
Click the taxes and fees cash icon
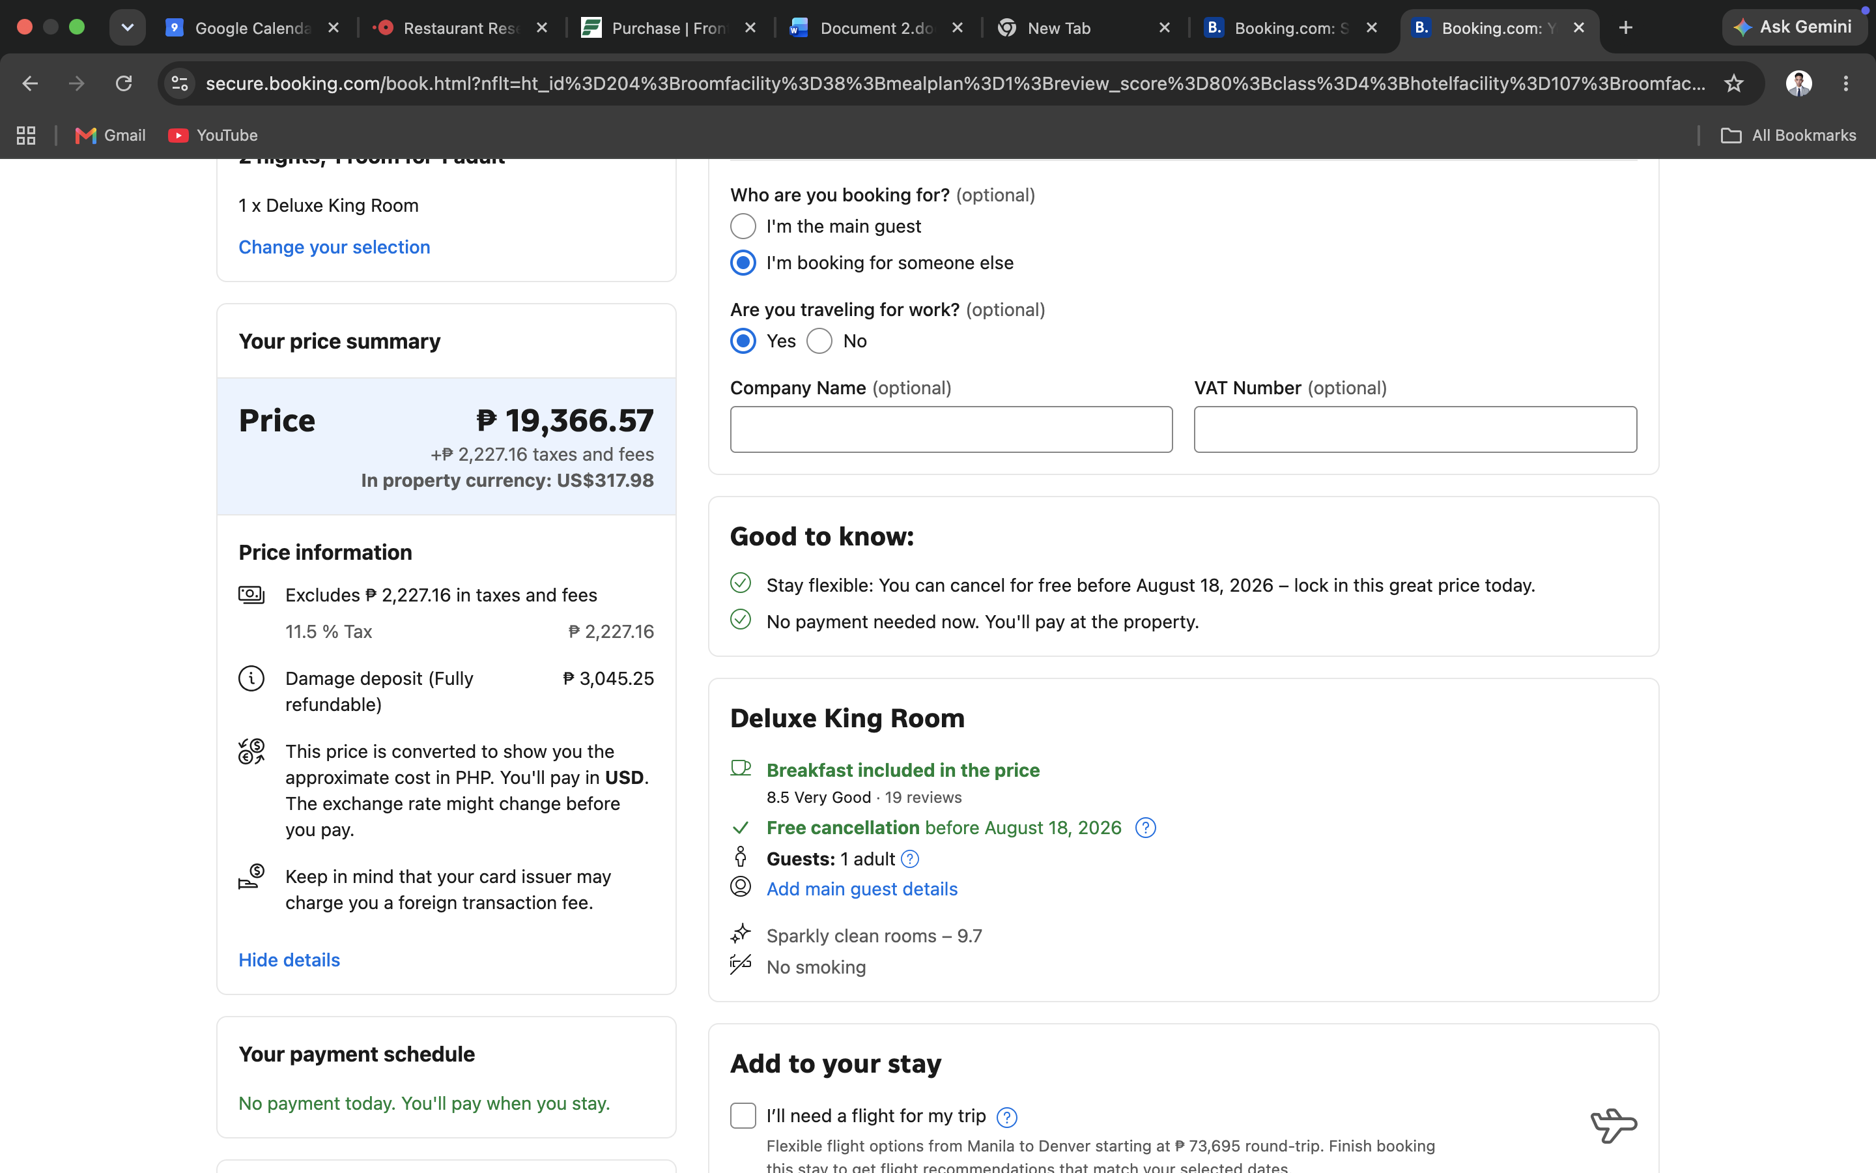coord(251,595)
